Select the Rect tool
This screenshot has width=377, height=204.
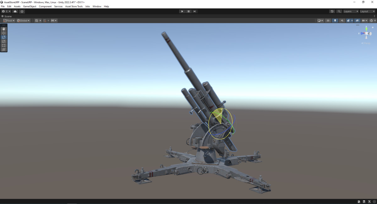coord(3,45)
